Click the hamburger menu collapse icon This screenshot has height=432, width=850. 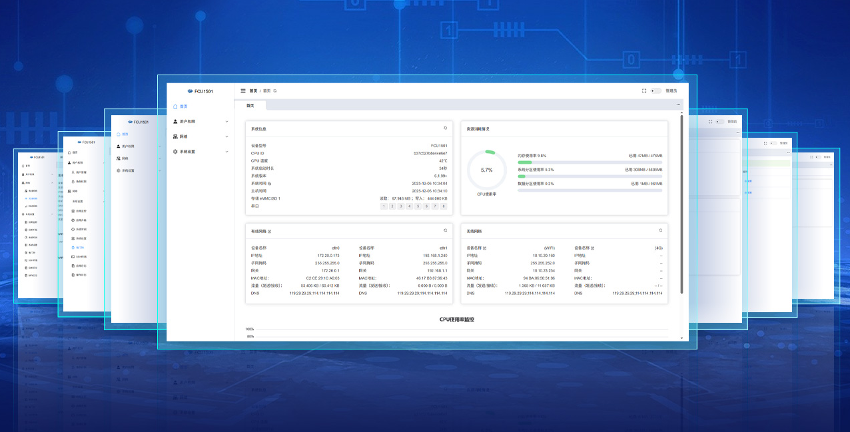[243, 91]
